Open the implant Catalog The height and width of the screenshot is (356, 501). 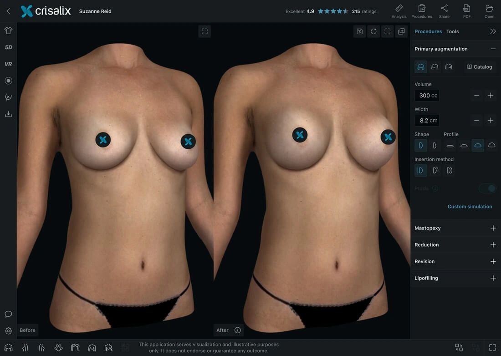[479, 66]
